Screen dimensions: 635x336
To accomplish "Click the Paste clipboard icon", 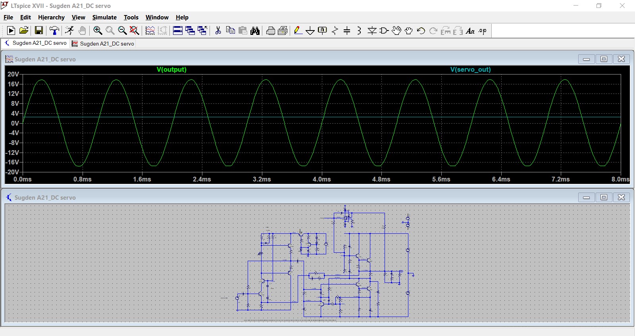I will (243, 31).
